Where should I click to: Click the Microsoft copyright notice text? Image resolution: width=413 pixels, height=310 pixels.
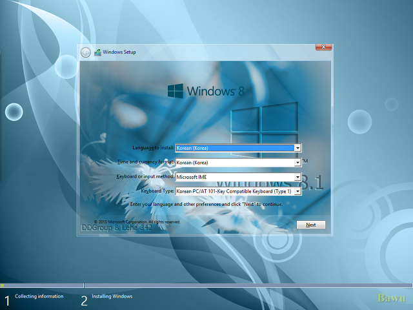pos(137,222)
